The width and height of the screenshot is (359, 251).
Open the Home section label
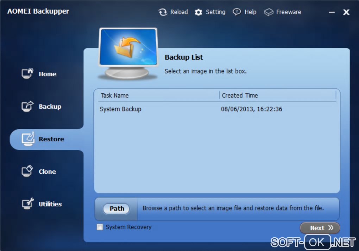point(48,74)
